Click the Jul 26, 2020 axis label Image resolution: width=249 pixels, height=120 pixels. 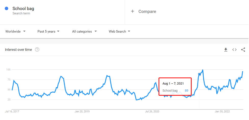(x=152, y=111)
